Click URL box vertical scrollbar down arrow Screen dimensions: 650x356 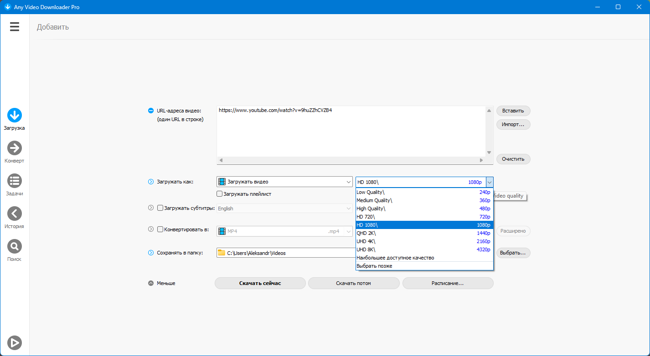pos(489,153)
